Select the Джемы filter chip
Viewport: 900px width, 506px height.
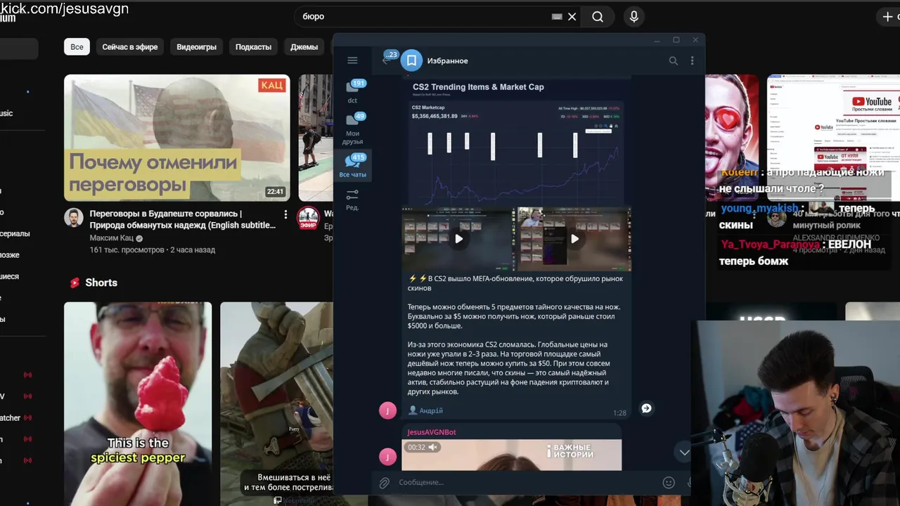click(304, 47)
